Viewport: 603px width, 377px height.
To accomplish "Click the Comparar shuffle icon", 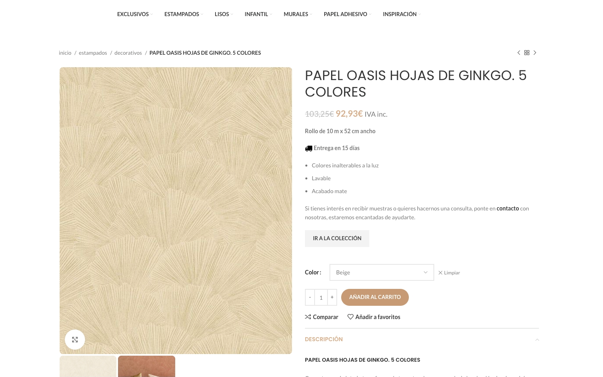I will (308, 317).
